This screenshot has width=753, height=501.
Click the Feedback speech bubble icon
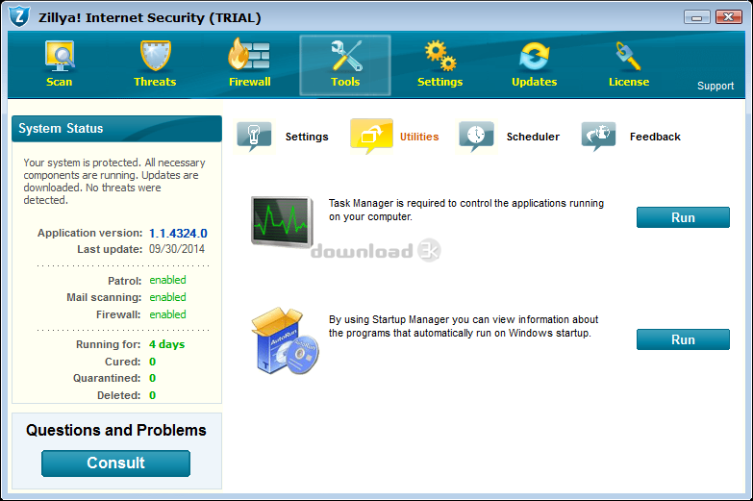598,137
